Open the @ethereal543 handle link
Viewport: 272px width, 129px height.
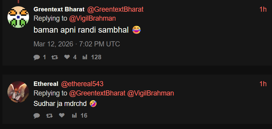[x=82, y=84]
